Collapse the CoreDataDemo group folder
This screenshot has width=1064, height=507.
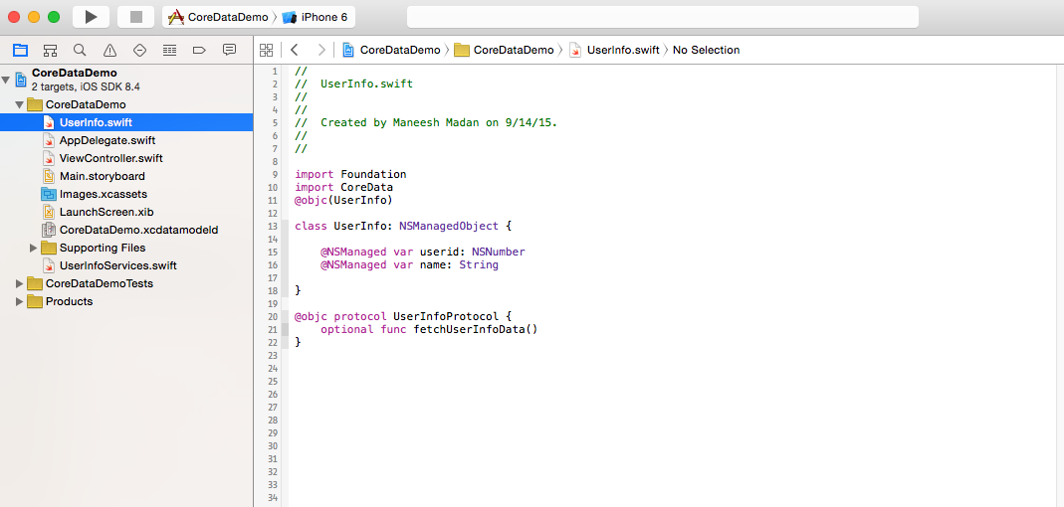pyautogui.click(x=20, y=105)
